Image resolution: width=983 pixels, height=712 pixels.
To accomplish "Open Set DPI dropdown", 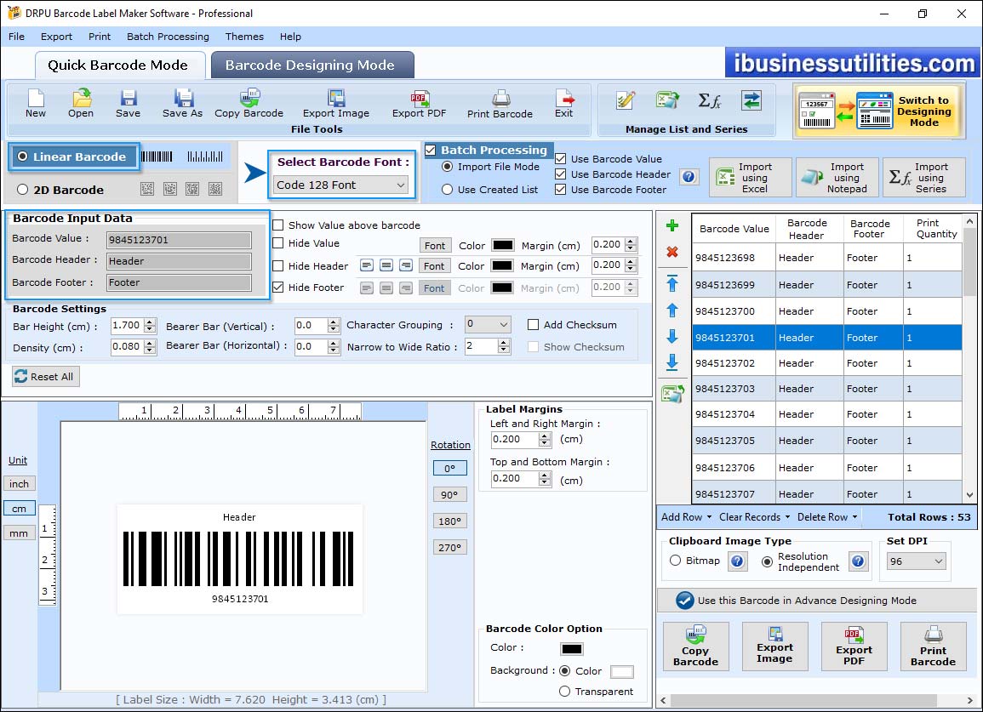I will pyautogui.click(x=916, y=561).
